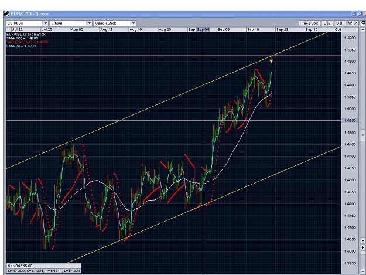This screenshot has width=366, height=275.
Task: Click the chart window app icon in title bar
Action: [6, 14]
